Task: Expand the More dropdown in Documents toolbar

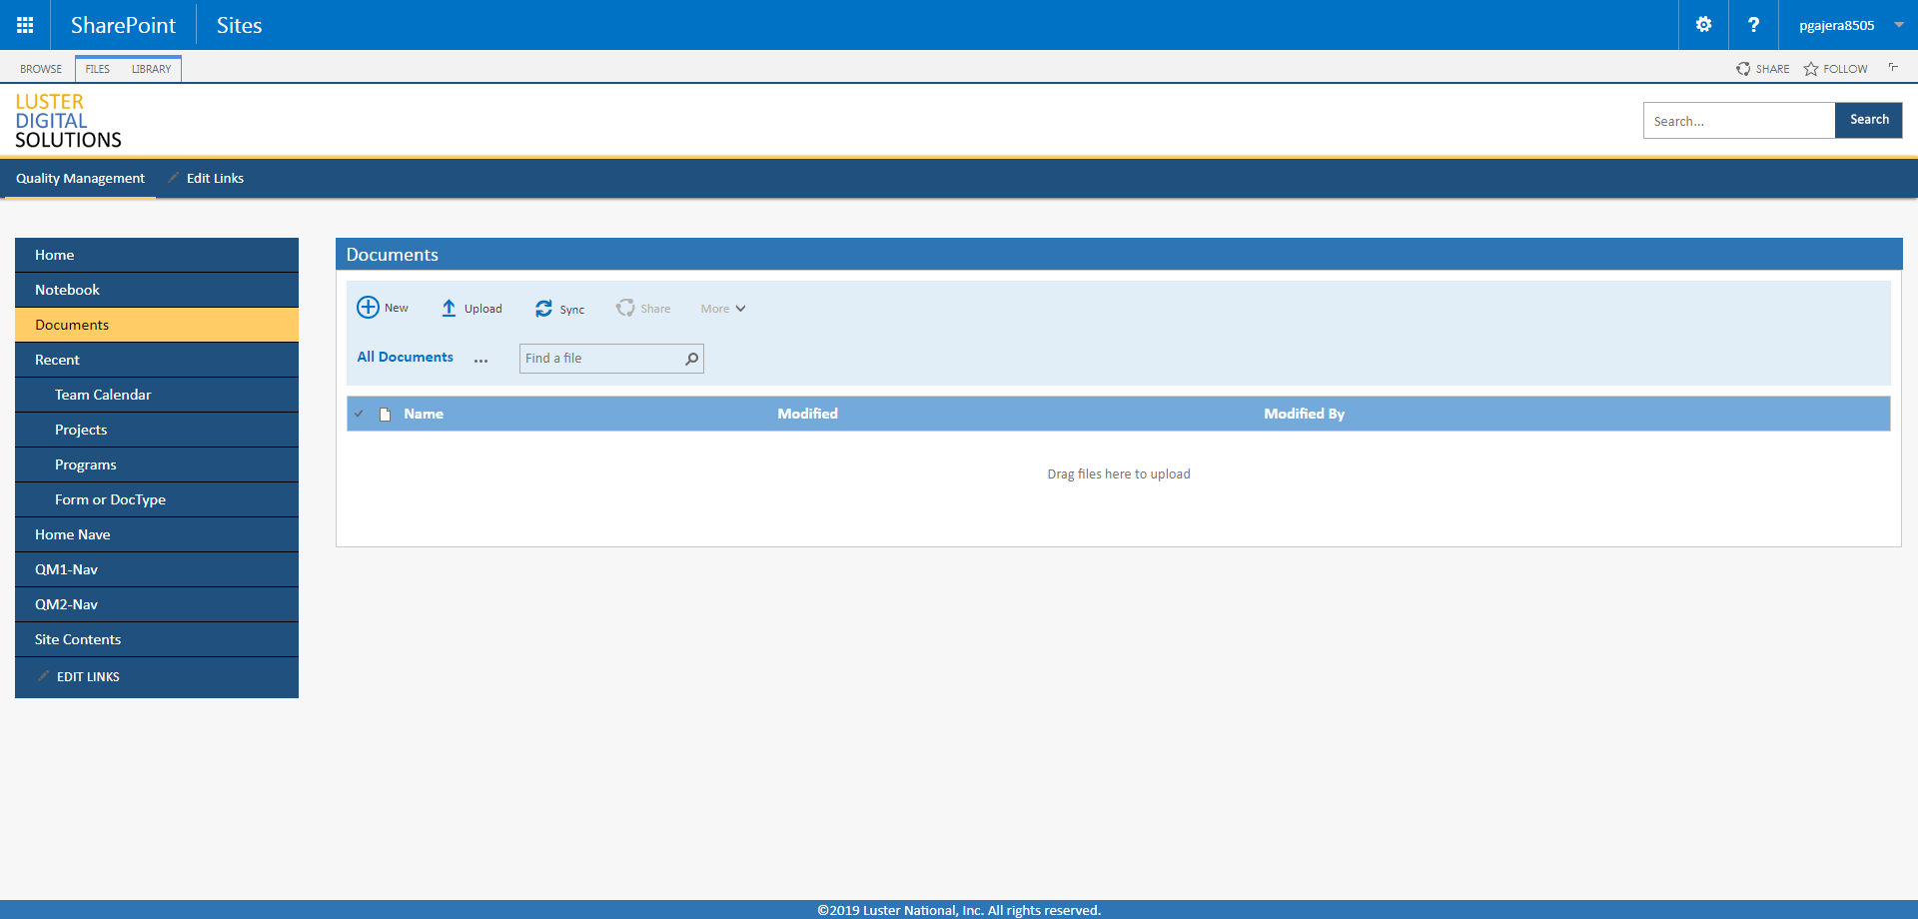Action: coord(723,309)
